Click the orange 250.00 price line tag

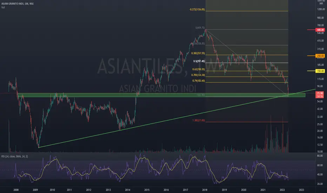pos(320,56)
